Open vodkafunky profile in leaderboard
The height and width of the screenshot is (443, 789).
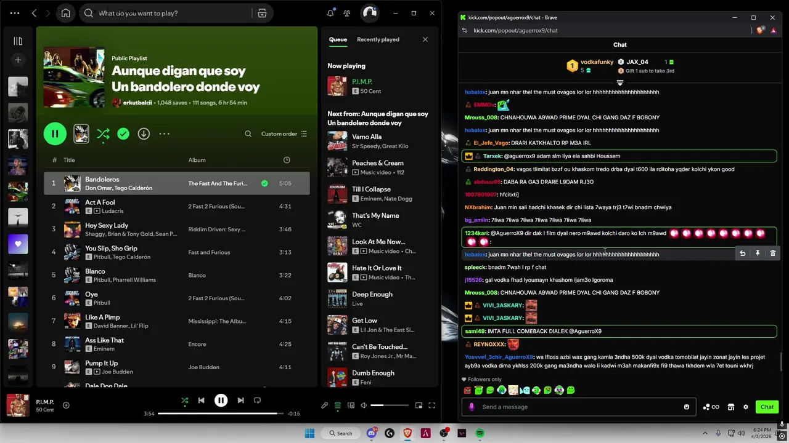[x=597, y=62]
